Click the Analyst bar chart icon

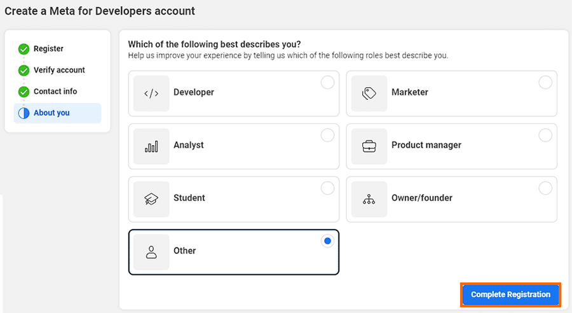click(x=151, y=146)
